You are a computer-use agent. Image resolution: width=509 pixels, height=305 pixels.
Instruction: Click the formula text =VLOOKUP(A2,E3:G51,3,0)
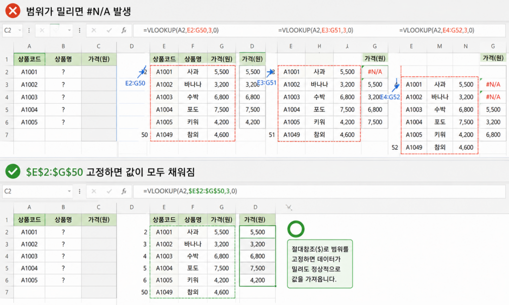point(316,30)
